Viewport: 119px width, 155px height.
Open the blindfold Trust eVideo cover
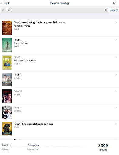(x=7, y=112)
